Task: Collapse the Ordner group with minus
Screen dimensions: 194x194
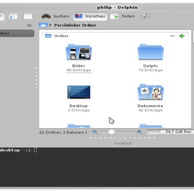Action: click(172, 36)
